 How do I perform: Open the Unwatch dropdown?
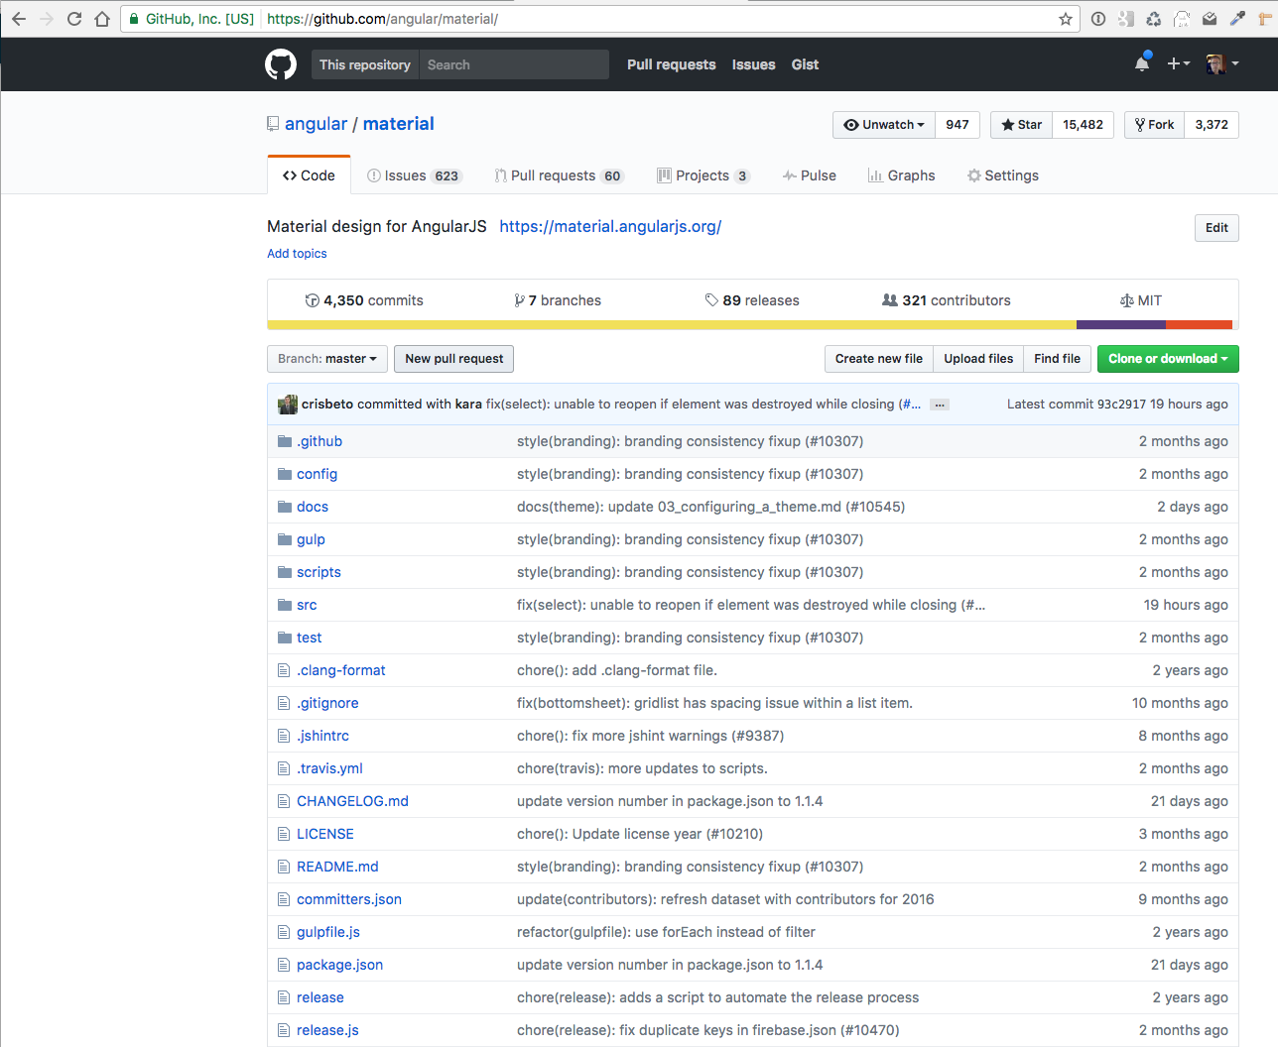pyautogui.click(x=883, y=125)
